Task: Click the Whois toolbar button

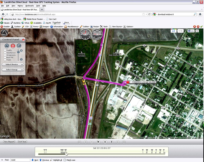Action: click(x=25, y=23)
